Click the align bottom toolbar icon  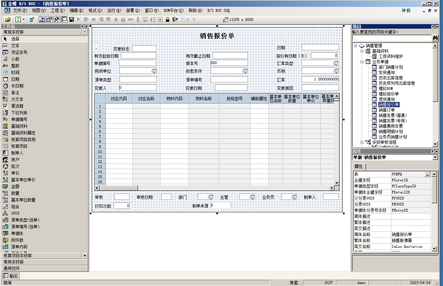point(123,19)
